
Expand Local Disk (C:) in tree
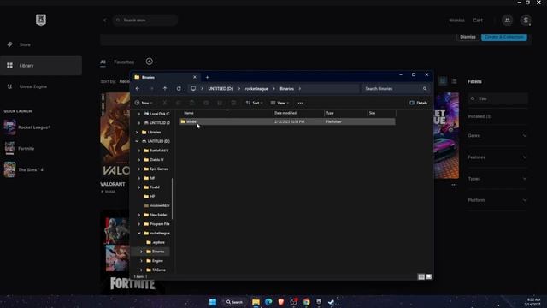pos(139,114)
